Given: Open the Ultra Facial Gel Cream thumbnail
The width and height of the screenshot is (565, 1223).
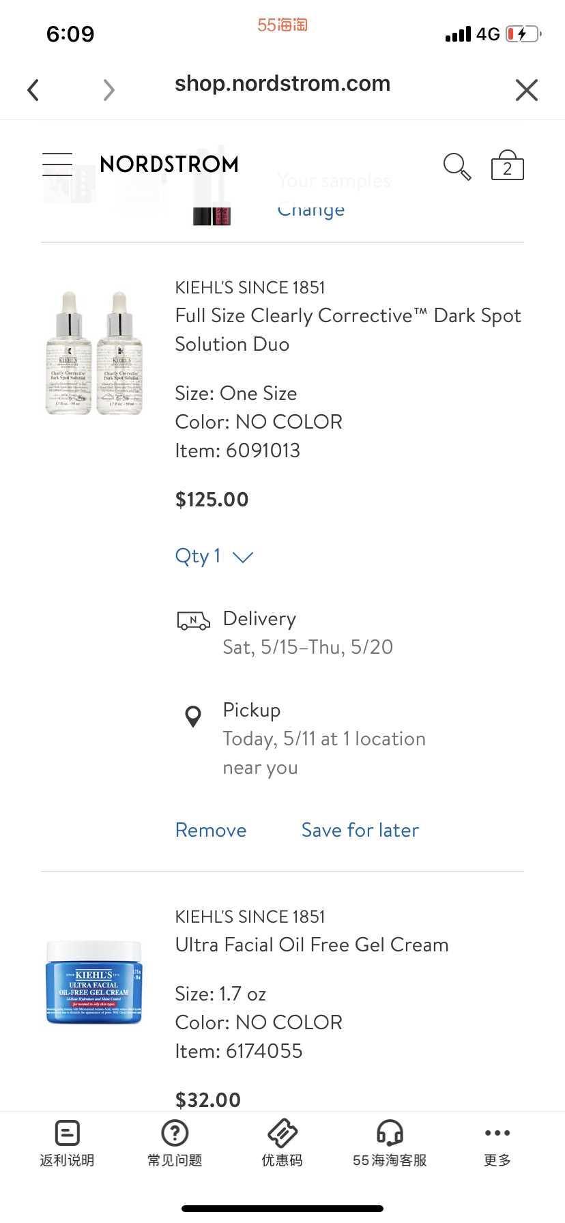Looking at the screenshot, I should click(94, 981).
